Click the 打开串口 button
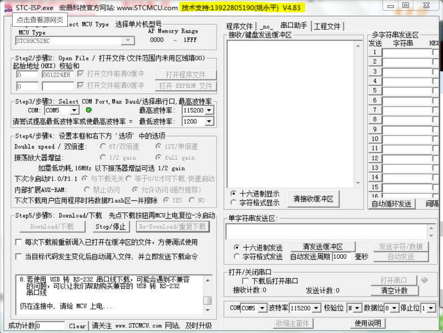The image size is (443, 333). click(x=393, y=280)
